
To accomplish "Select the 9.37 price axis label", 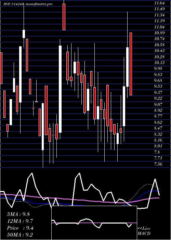I will pos(158,93).
